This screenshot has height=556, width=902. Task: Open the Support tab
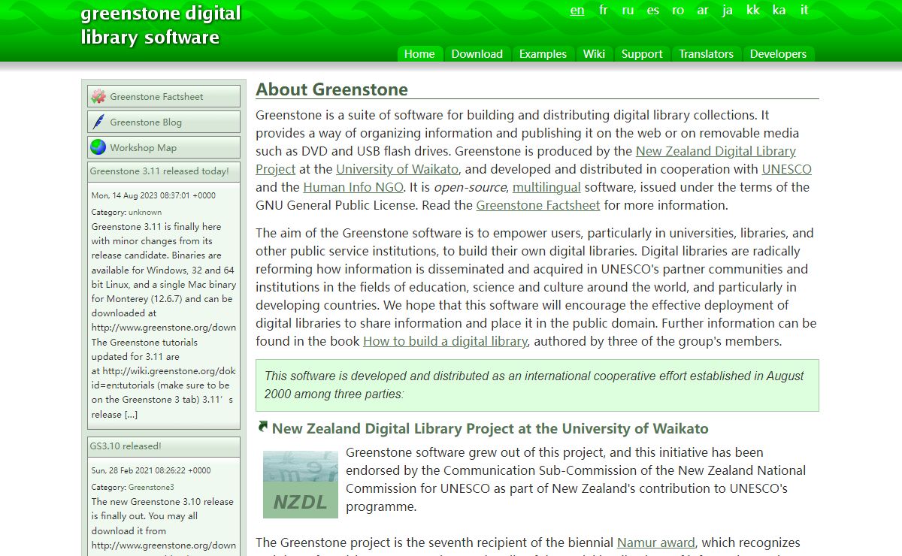642,54
